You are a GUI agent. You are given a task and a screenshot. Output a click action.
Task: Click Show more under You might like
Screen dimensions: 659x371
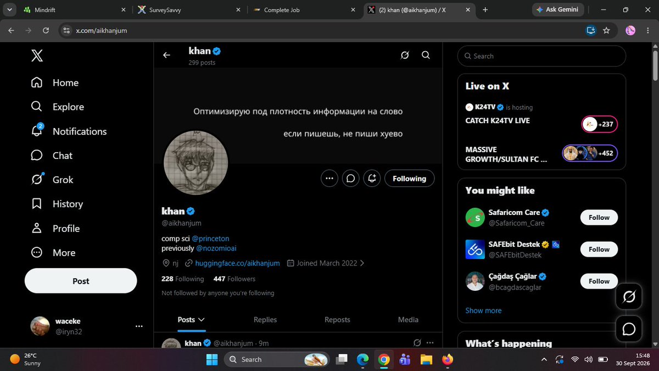[483, 311]
